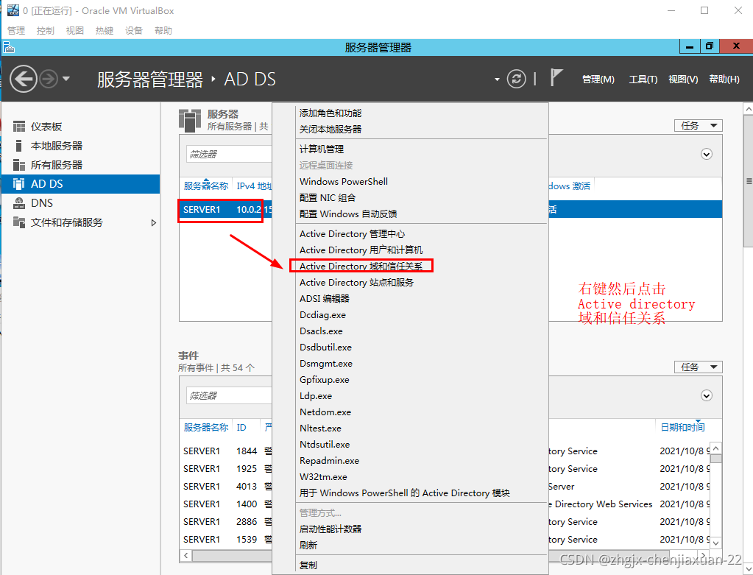
Task: Expand the events filter options chevron
Action: tap(707, 396)
